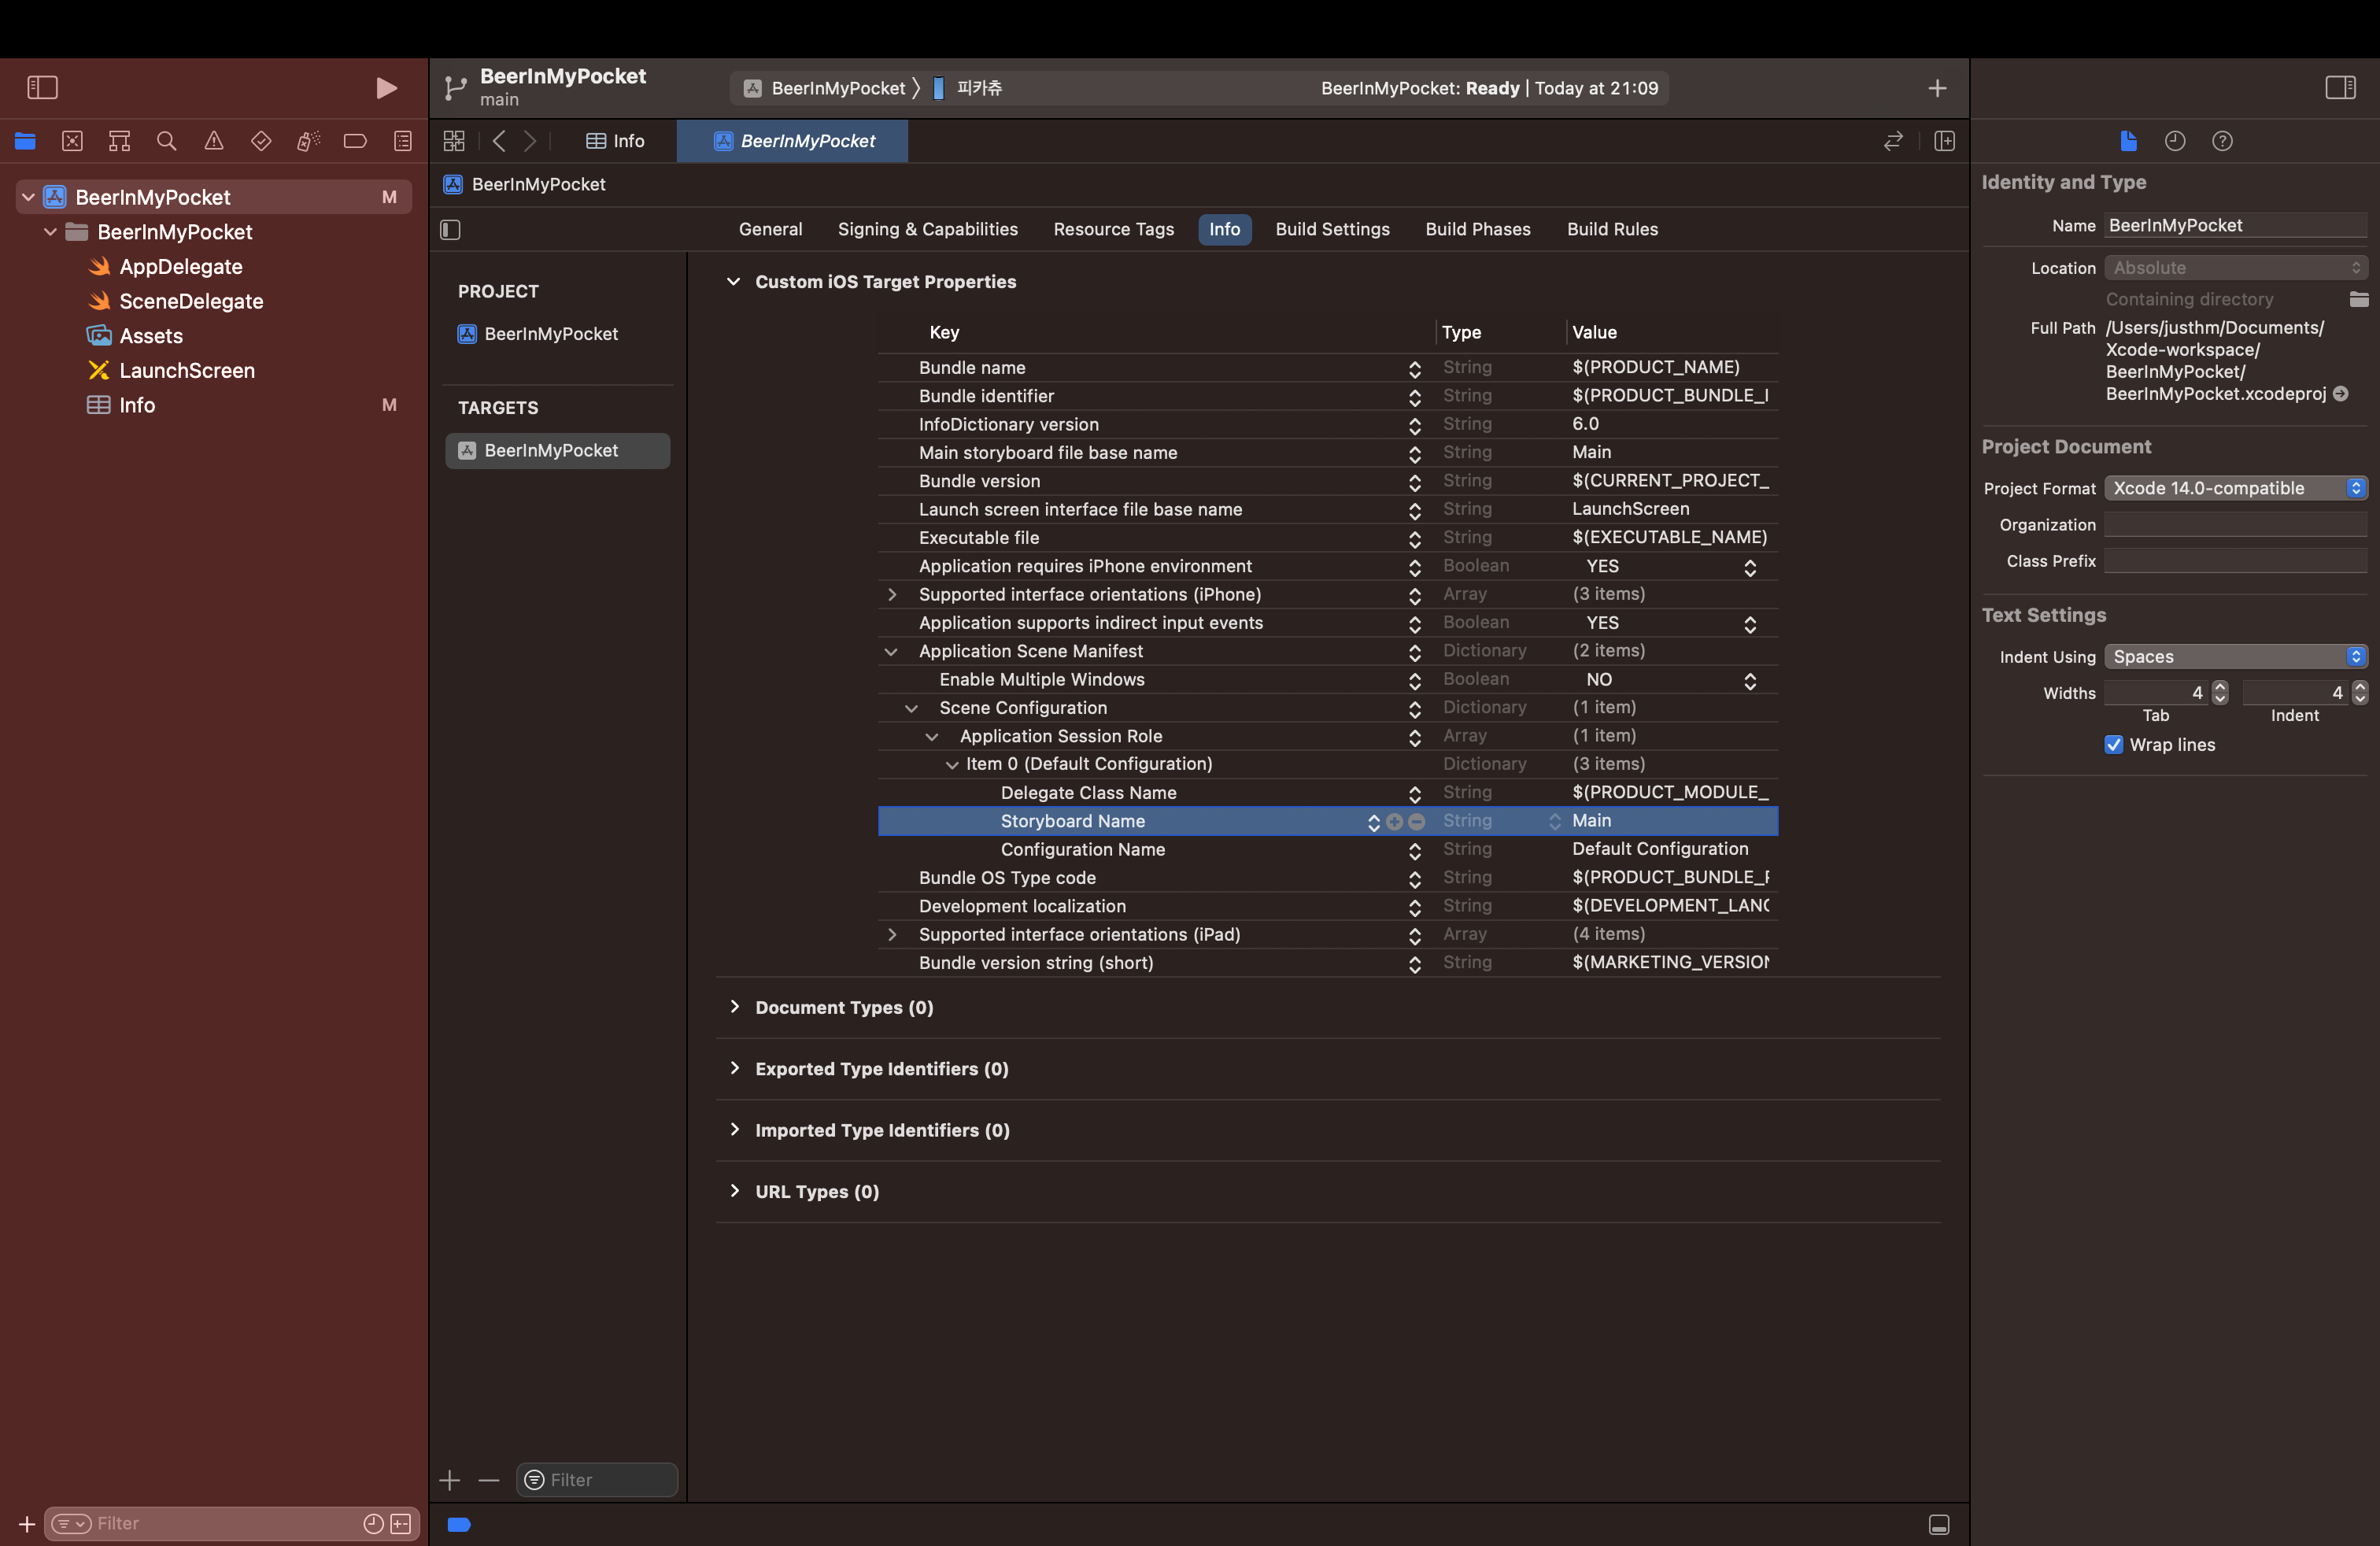Screen dimensions: 2380x1546
Task: Increase the Tab width stepper
Action: pyautogui.click(x=2220, y=687)
